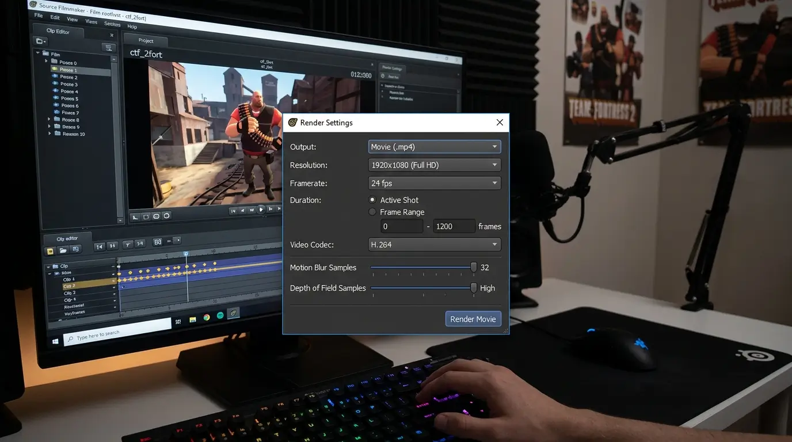
Task: Click the Render Movie button
Action: (x=473, y=319)
